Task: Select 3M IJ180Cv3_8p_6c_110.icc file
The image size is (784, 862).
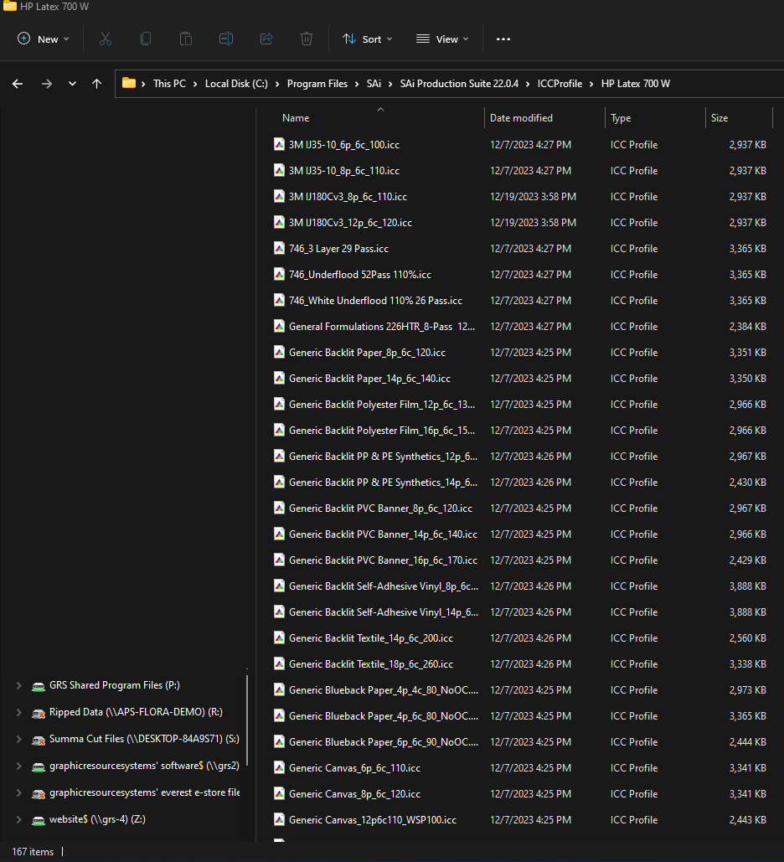Action: (x=348, y=197)
